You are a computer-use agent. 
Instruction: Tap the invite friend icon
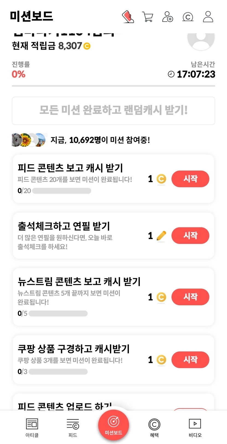click(x=168, y=17)
